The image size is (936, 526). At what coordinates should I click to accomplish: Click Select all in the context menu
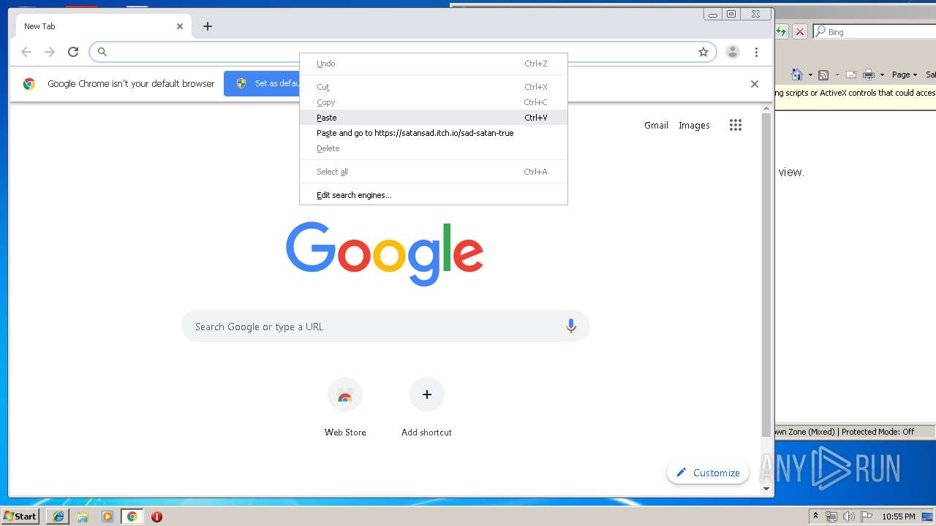click(x=434, y=172)
